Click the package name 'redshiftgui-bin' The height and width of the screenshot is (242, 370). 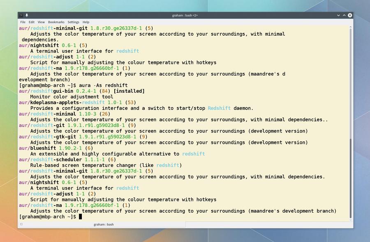click(52, 91)
